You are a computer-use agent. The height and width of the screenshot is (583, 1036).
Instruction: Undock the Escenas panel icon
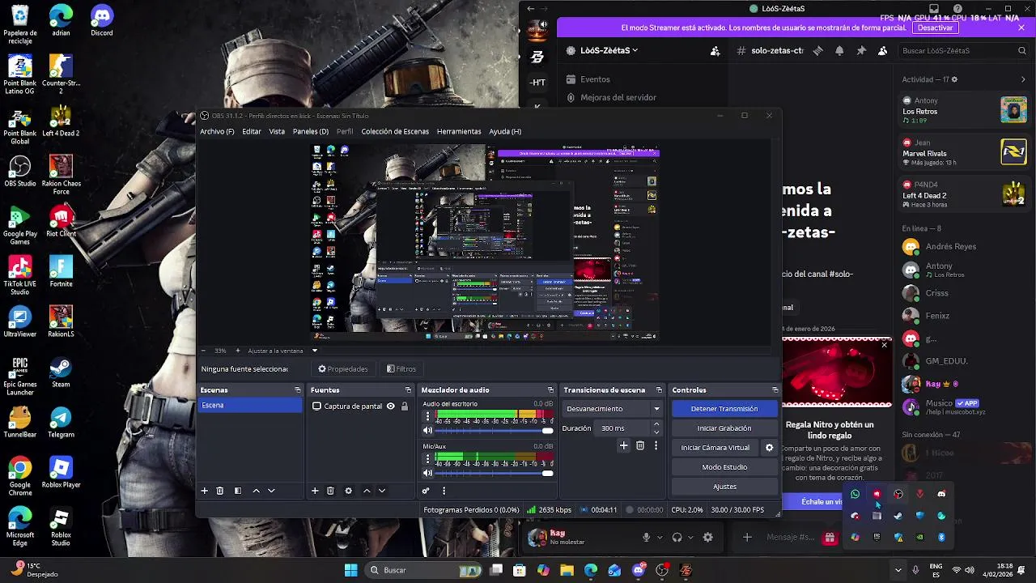[x=297, y=390]
